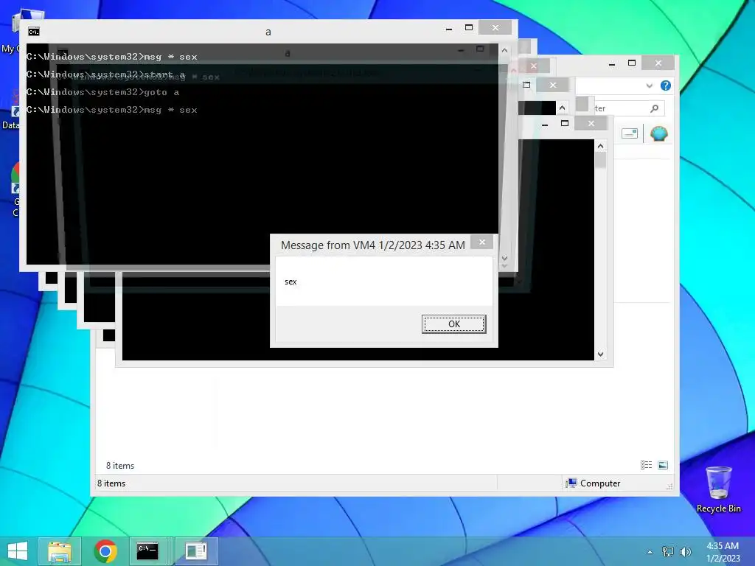Image resolution: width=755 pixels, height=566 pixels.
Task: Open the front cmd window system menu icon
Action: point(34,32)
